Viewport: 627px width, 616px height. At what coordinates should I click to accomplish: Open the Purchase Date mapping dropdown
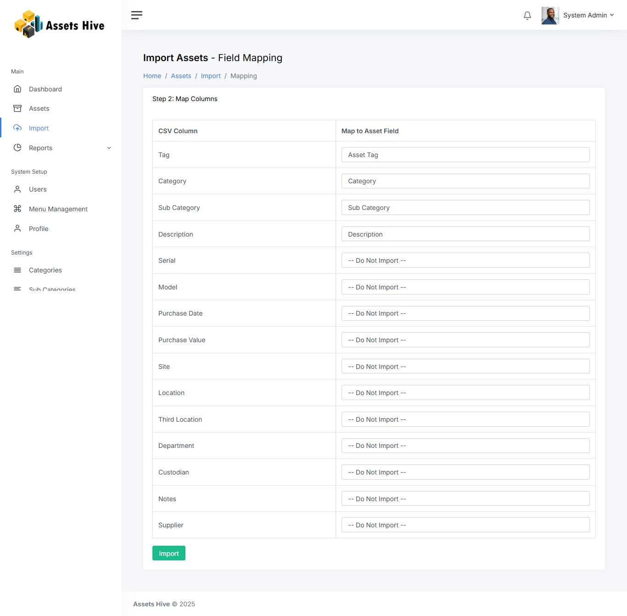[x=465, y=313]
